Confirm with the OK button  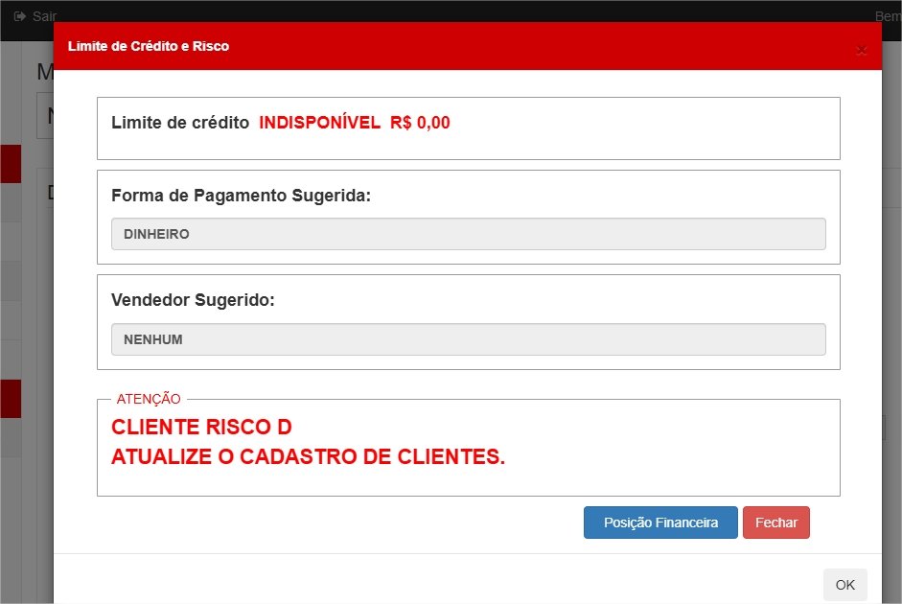pos(845,585)
